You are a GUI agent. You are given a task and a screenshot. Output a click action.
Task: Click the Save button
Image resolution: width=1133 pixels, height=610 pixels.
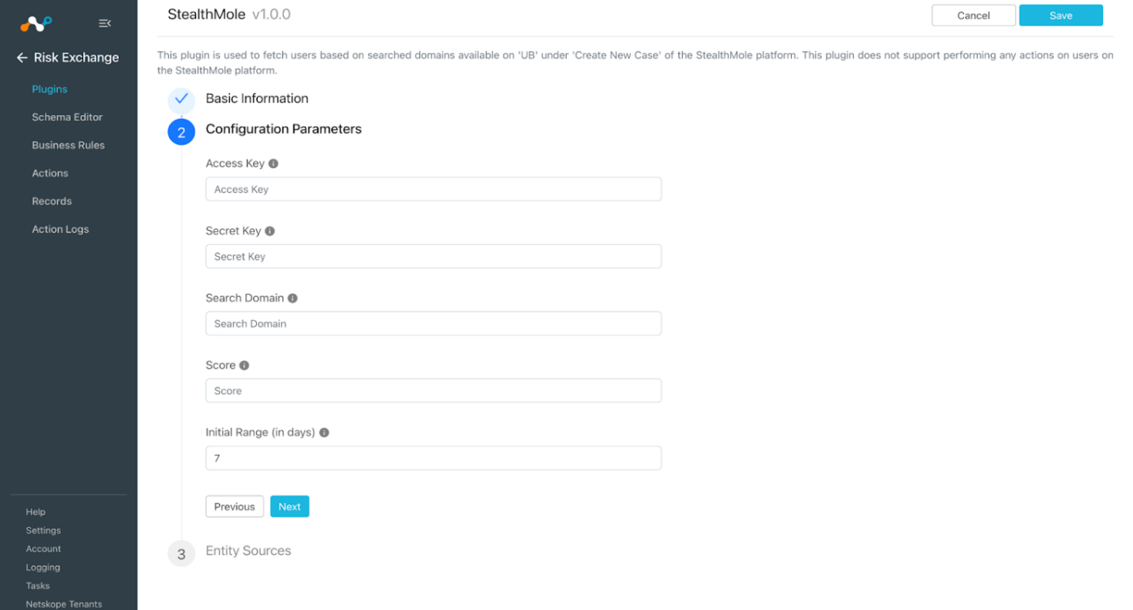[1060, 15]
